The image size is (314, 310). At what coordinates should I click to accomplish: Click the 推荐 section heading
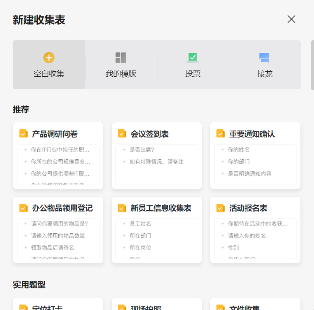point(21,109)
